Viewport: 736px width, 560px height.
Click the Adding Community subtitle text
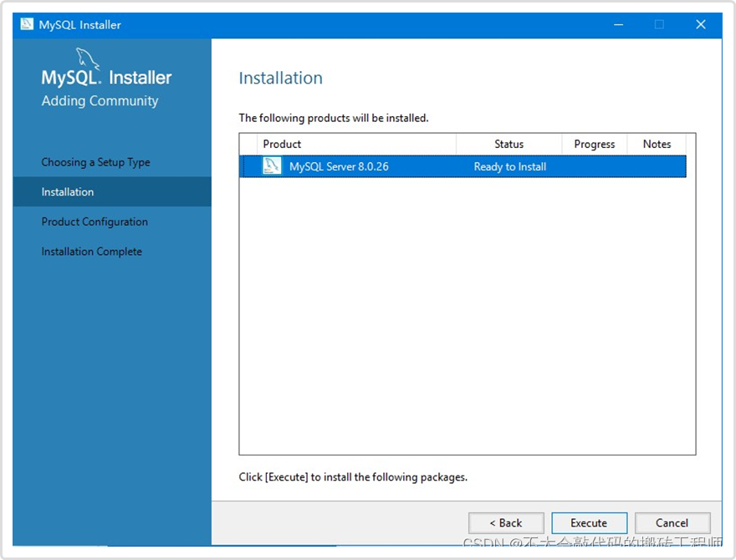coord(100,101)
